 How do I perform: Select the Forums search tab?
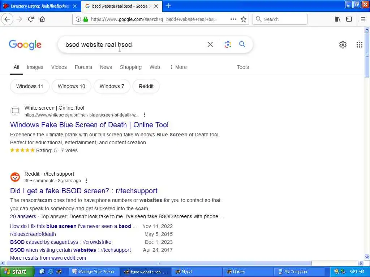coord(83,67)
